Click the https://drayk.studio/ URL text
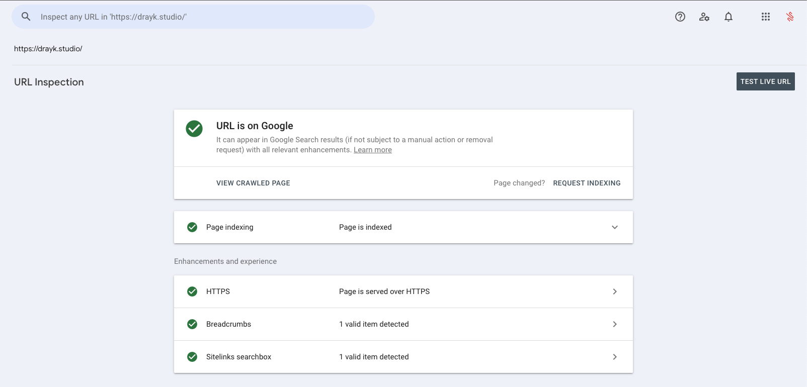The image size is (807, 387). click(x=48, y=49)
